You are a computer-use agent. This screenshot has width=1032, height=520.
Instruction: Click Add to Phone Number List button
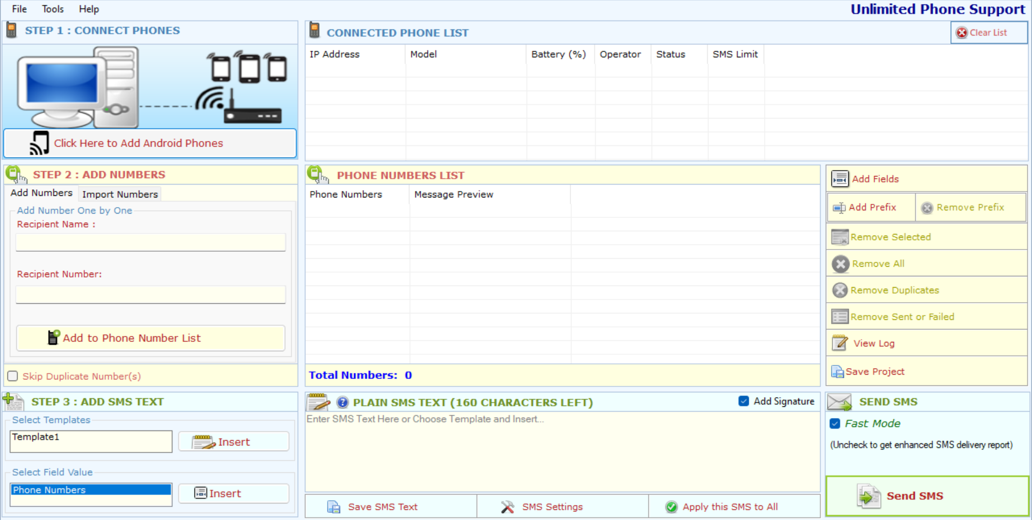(150, 338)
